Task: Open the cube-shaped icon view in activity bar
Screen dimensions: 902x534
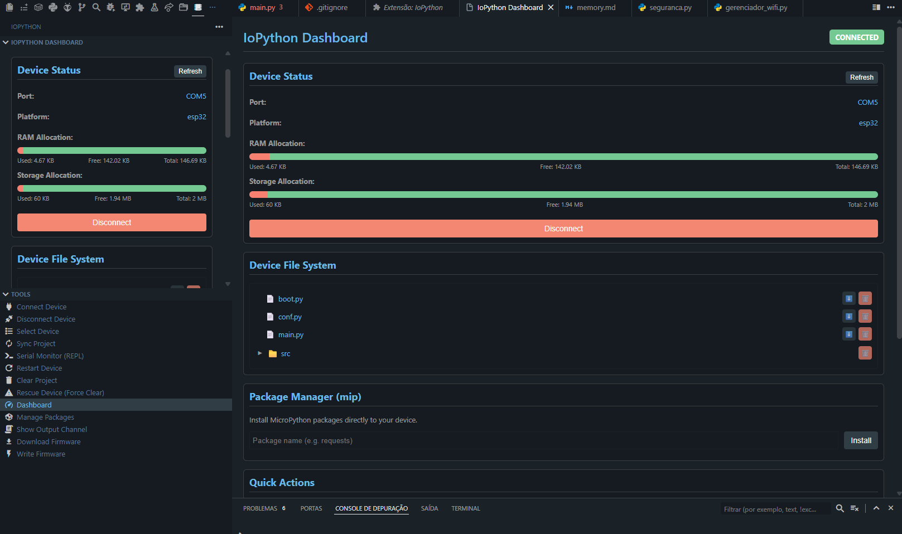Action: [38, 7]
